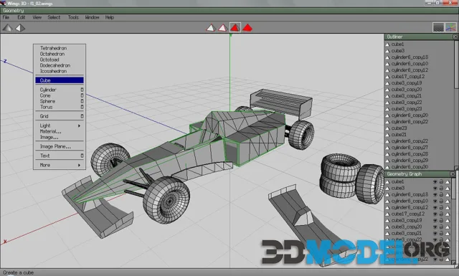
Task: Open the Select menu
Action: coord(54,17)
